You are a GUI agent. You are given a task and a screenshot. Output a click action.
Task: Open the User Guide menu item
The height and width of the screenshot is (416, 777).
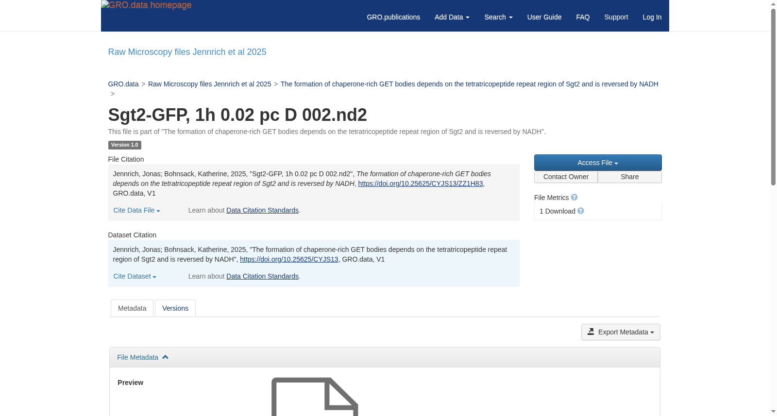(544, 17)
